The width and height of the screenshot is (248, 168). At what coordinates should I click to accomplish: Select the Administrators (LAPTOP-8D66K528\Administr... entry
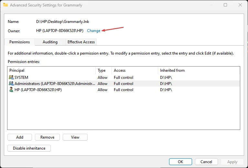[124, 84]
